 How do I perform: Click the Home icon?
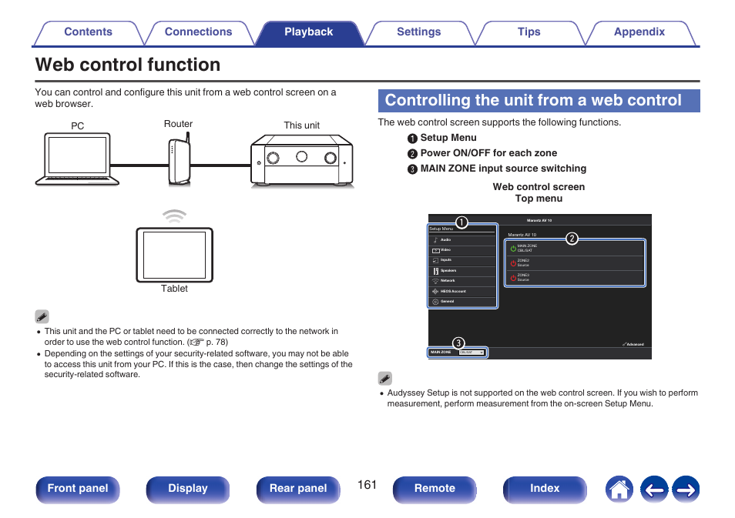pos(619,490)
